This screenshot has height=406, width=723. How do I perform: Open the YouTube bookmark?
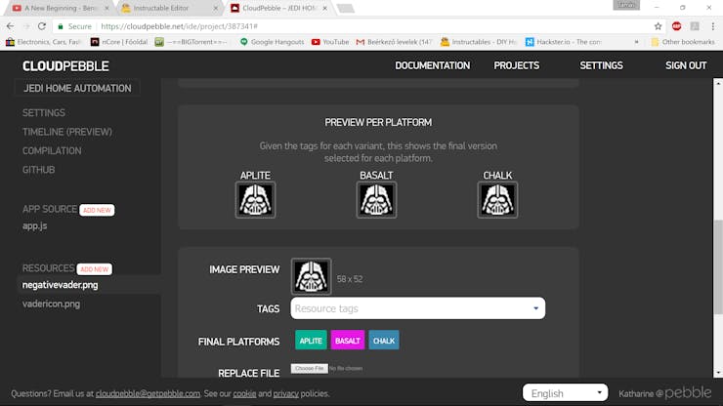point(330,42)
